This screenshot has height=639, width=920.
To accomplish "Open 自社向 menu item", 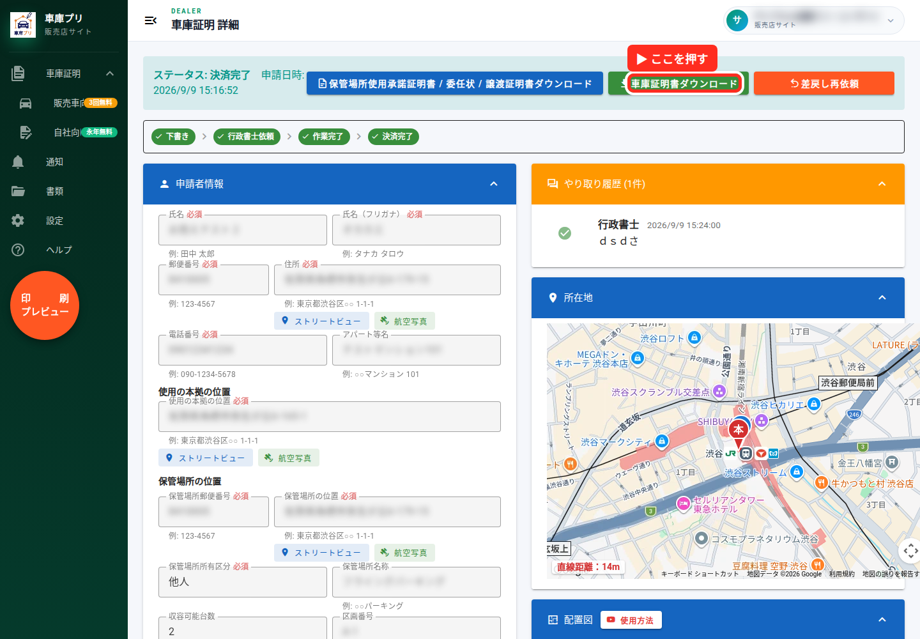I will pos(64,132).
